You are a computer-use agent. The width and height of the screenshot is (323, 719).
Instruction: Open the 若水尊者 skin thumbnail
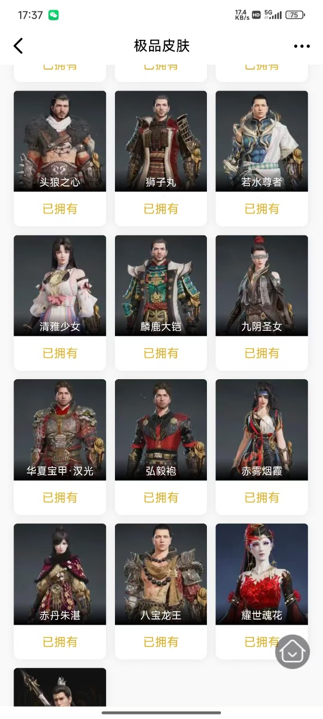262,141
